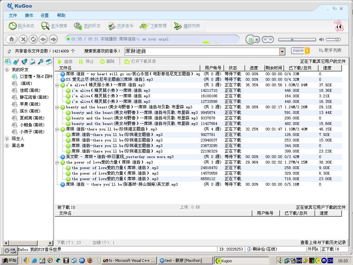Collapse the top there you'll be download row
Image resolution: width=353 pixels, height=265 pixels.
[x=57, y=129]
